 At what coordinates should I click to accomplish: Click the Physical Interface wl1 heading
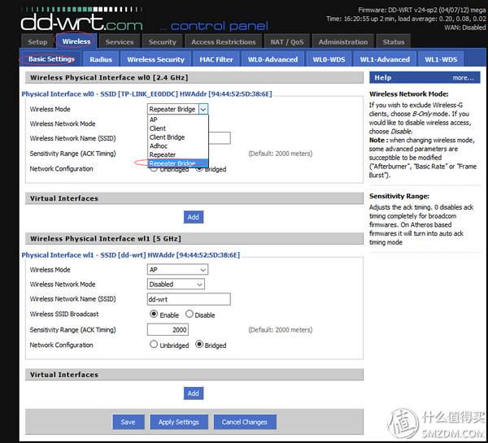point(131,254)
